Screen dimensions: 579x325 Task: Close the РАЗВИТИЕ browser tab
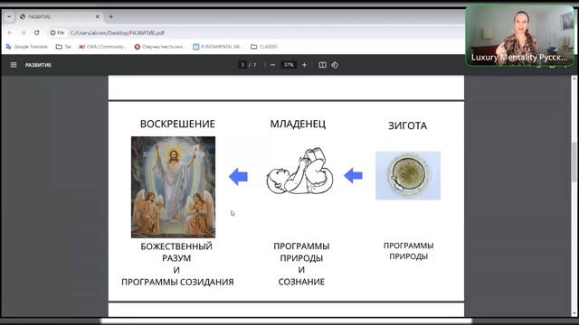(98, 16)
